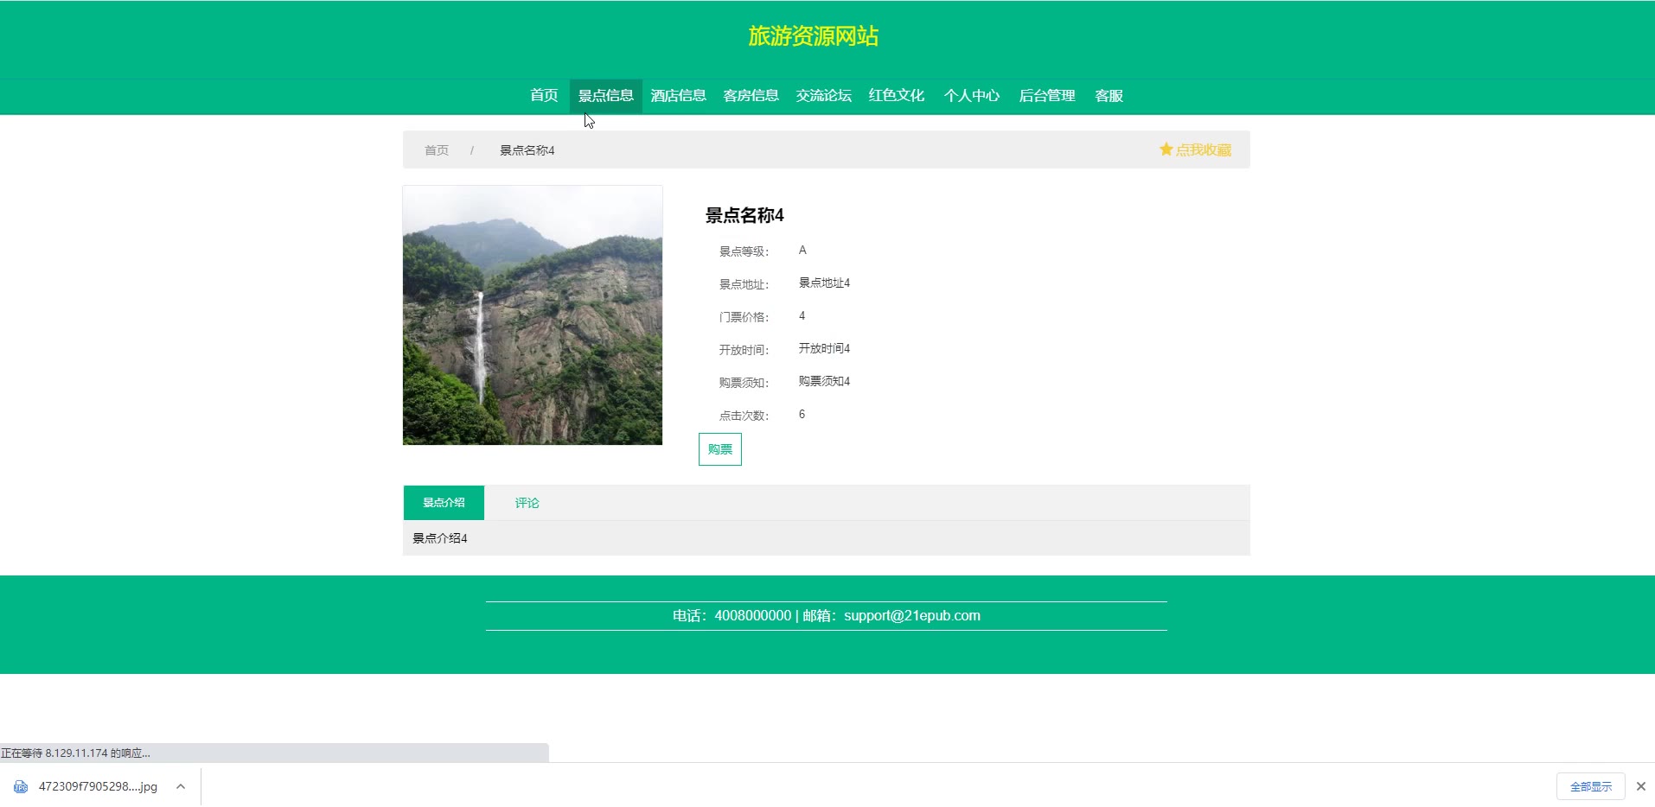The height and width of the screenshot is (807, 1655).
Task: Close the download bar
Action: click(1640, 786)
